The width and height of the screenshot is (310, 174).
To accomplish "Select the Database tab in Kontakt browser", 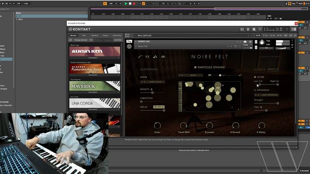I will pos(95,35).
